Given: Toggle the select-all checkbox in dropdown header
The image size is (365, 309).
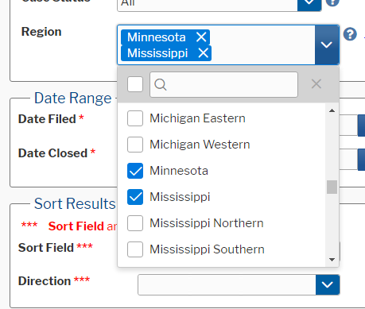Looking at the screenshot, I should pyautogui.click(x=135, y=84).
